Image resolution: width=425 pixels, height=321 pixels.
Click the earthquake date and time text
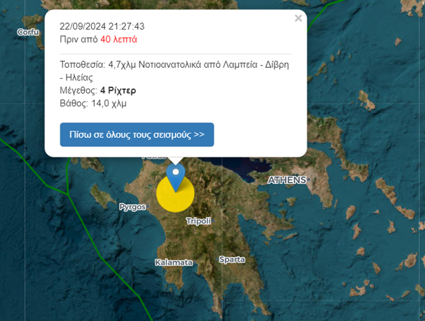[x=102, y=26]
